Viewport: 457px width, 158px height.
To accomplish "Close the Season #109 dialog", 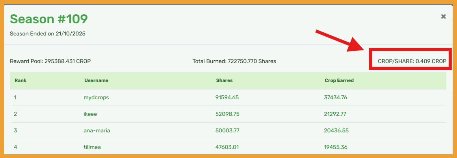I will coord(443,17).
